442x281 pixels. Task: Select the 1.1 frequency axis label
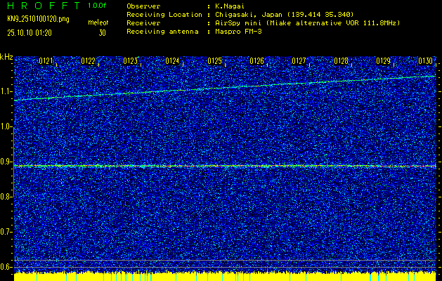pos(6,91)
